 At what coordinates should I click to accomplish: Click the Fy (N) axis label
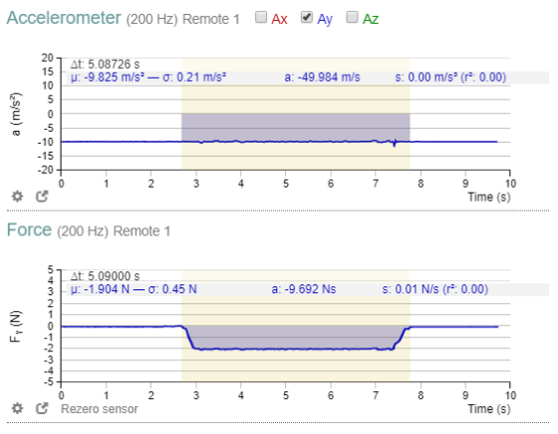pyautogui.click(x=16, y=326)
